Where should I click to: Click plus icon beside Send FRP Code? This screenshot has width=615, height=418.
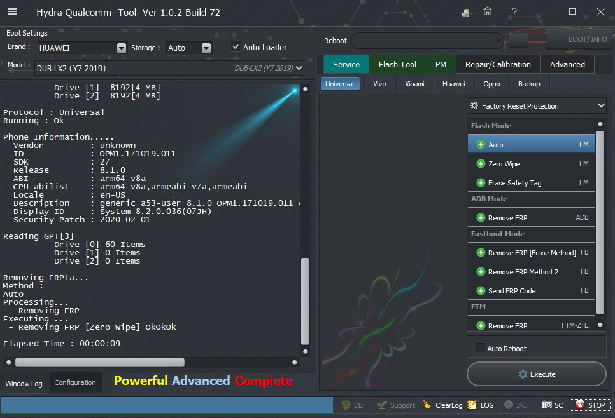point(481,290)
